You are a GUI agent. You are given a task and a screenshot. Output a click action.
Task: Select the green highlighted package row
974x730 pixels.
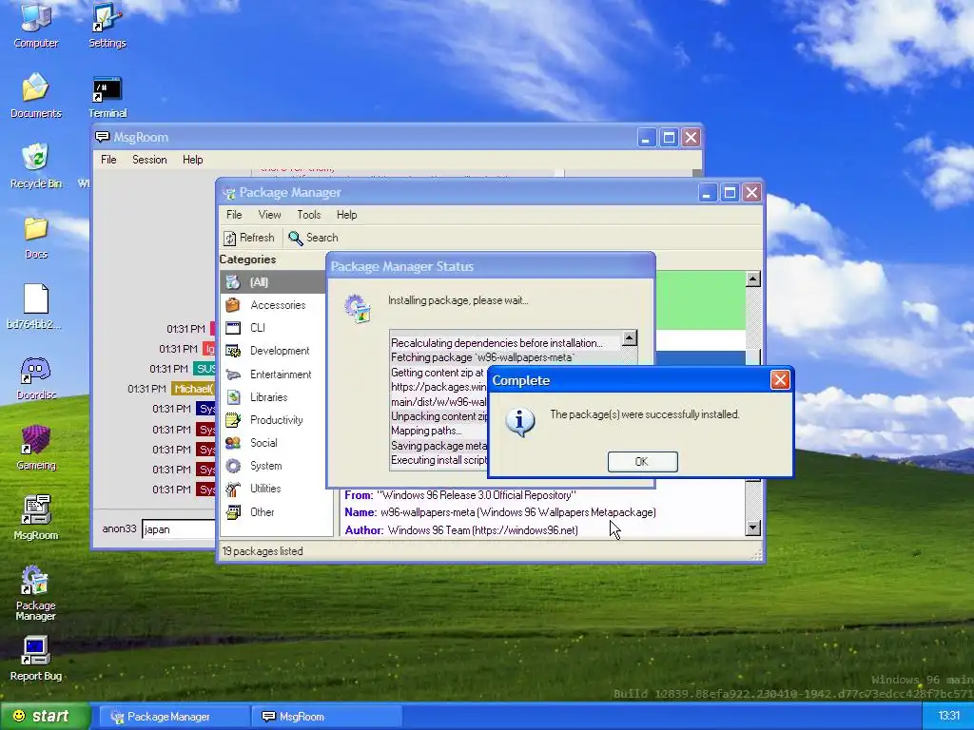[x=701, y=300]
